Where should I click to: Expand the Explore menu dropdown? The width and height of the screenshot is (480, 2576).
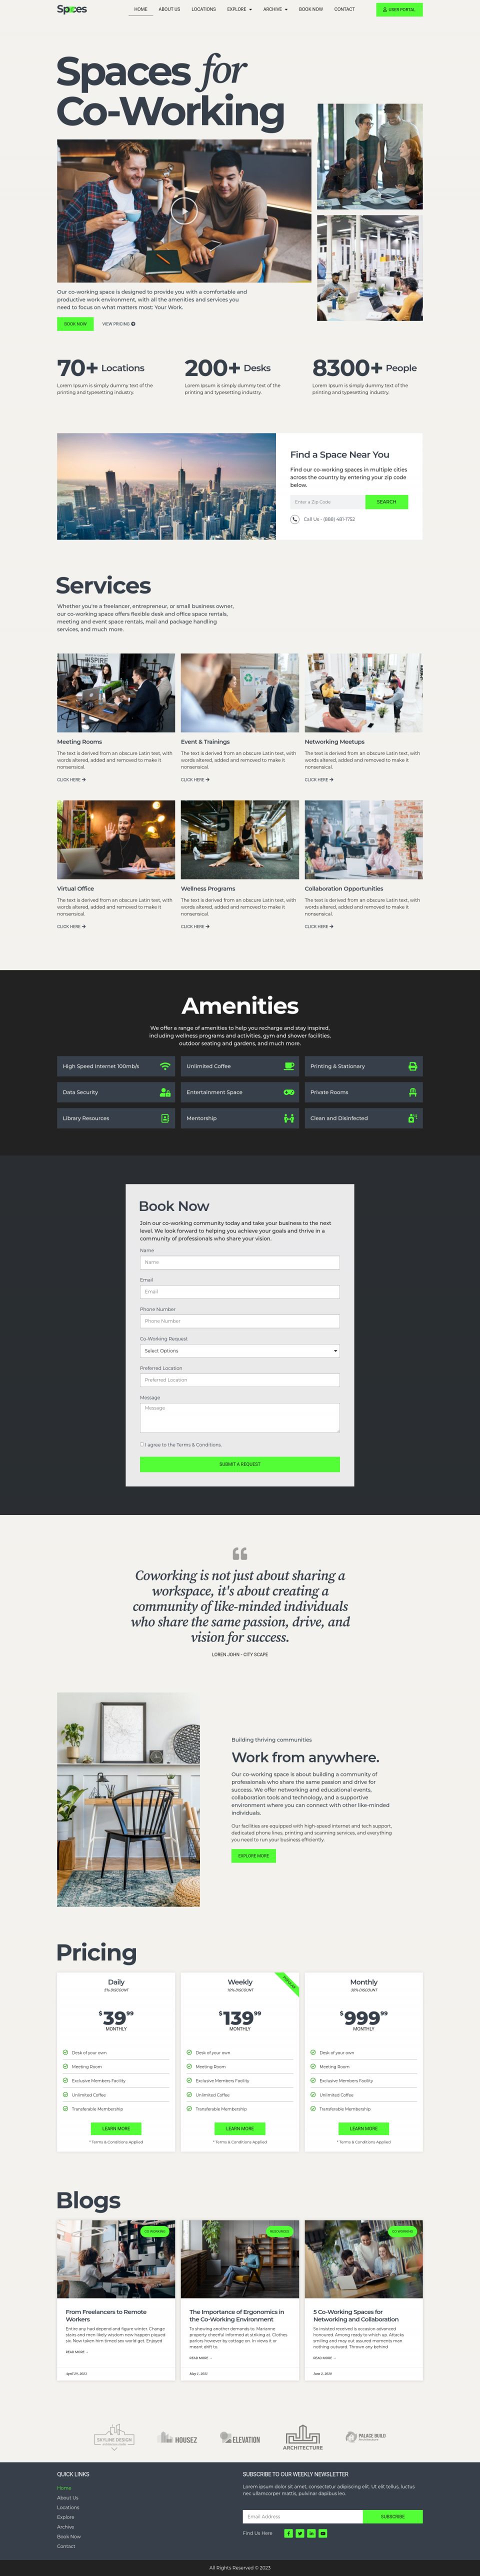coord(239,9)
